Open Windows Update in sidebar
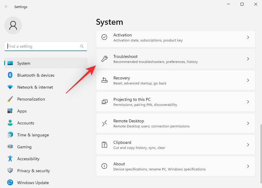 coord(33,183)
